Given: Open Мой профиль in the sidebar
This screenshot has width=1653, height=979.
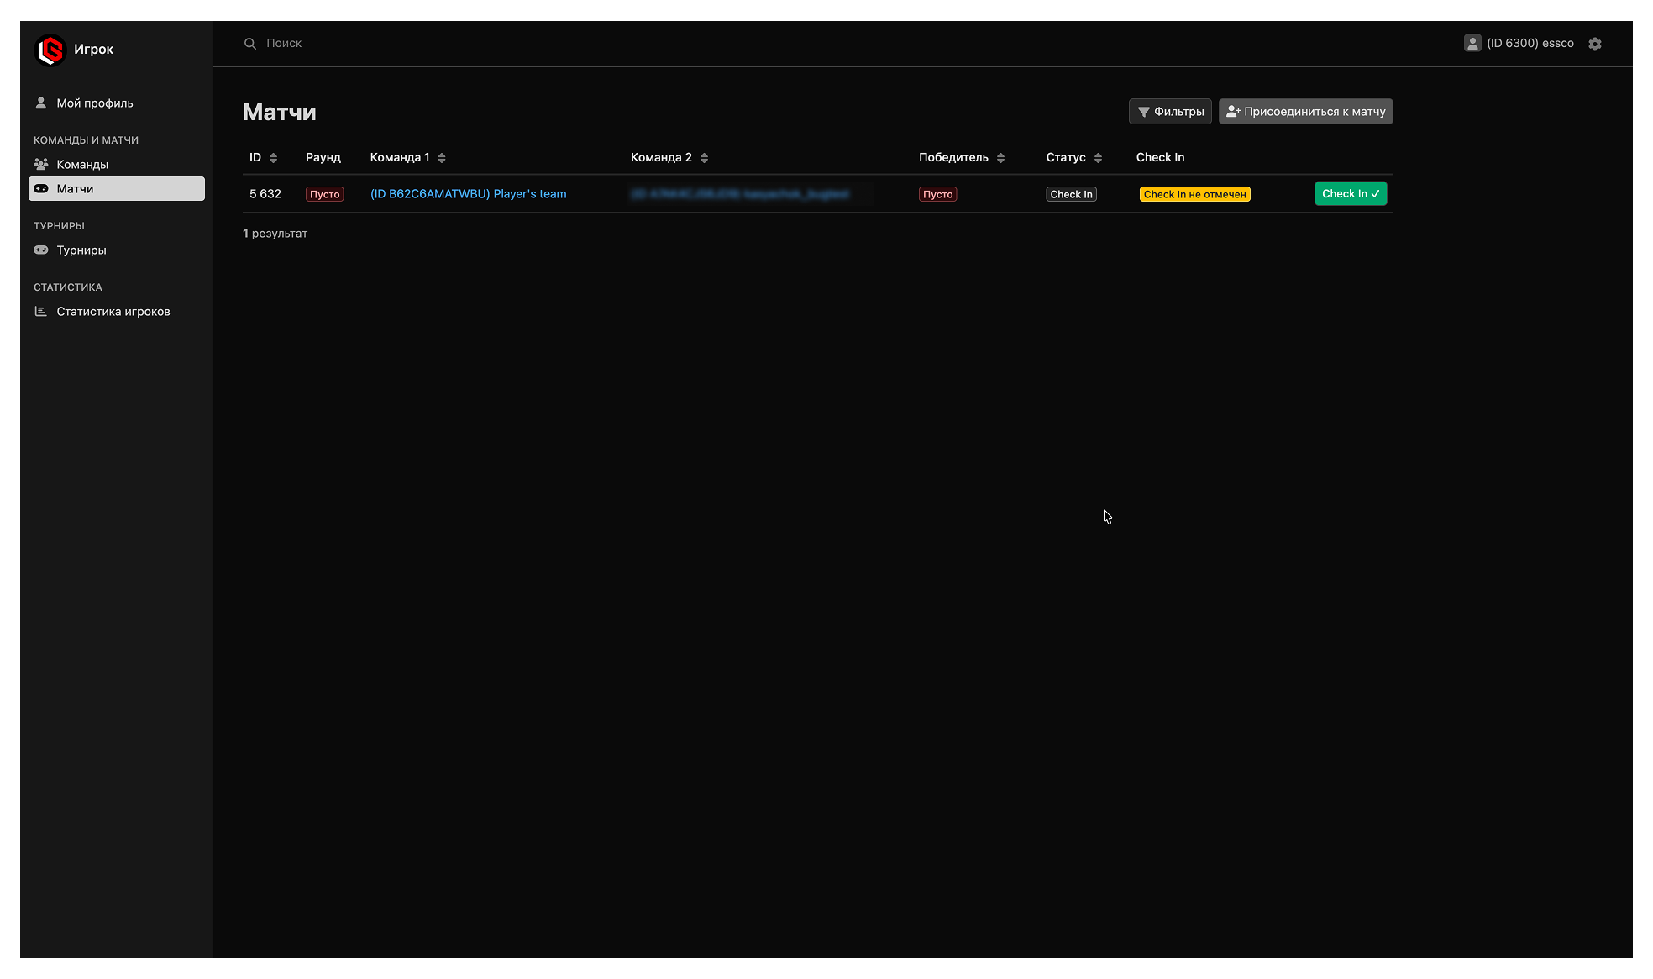Looking at the screenshot, I should click(x=94, y=103).
